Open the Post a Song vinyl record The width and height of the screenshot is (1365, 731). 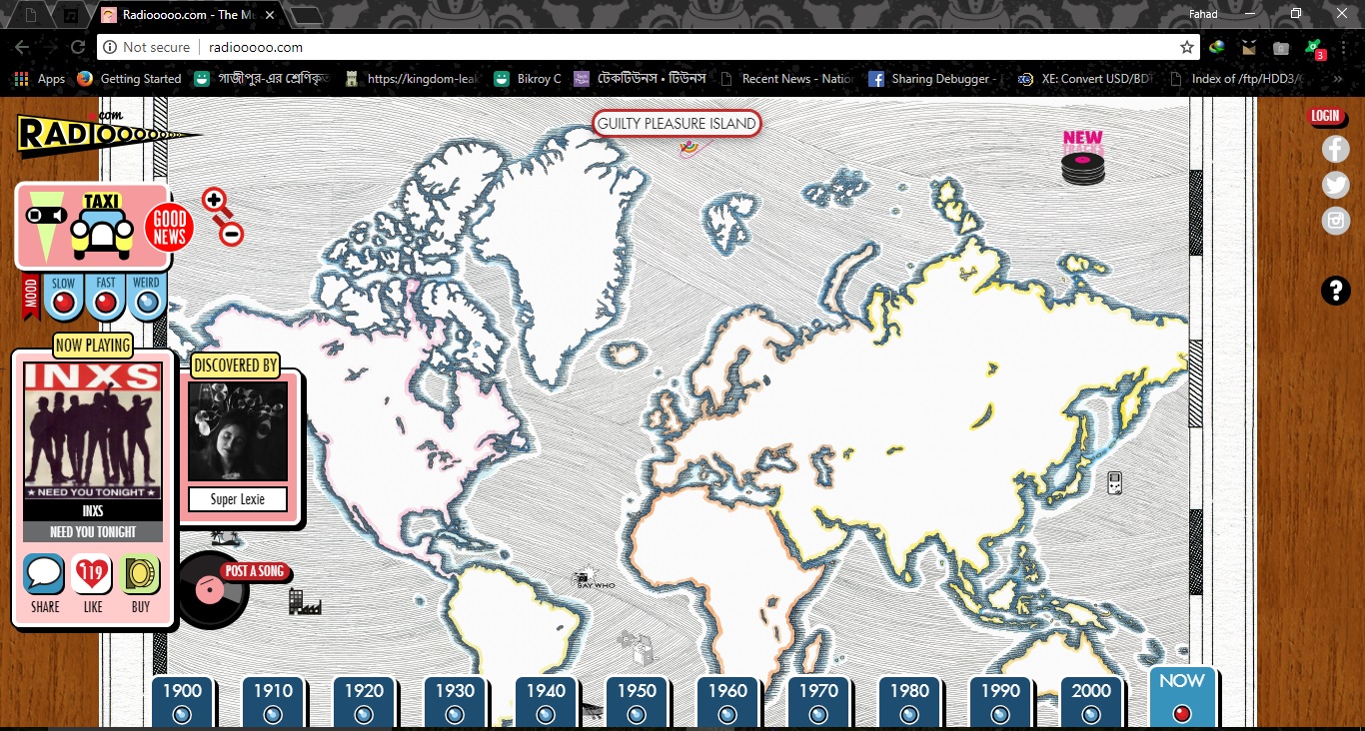pos(211,589)
